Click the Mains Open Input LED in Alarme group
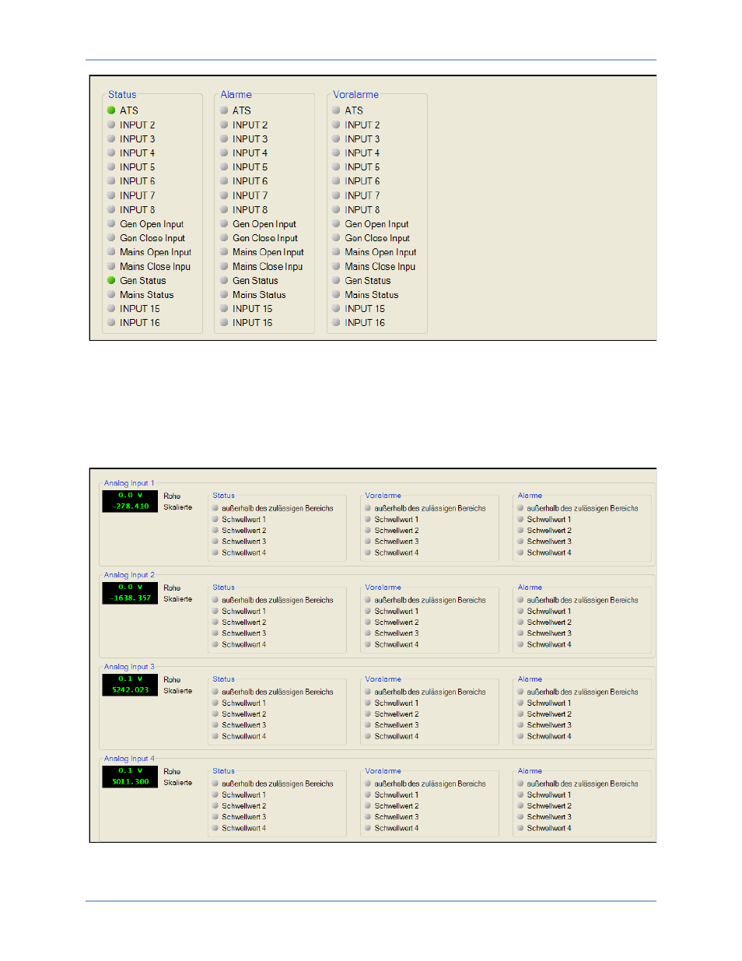The width and height of the screenshot is (742, 961). 224,251
